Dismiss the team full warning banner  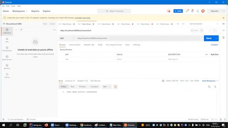(223, 18)
